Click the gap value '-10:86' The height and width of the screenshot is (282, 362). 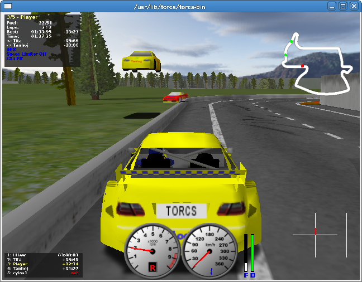(71, 45)
